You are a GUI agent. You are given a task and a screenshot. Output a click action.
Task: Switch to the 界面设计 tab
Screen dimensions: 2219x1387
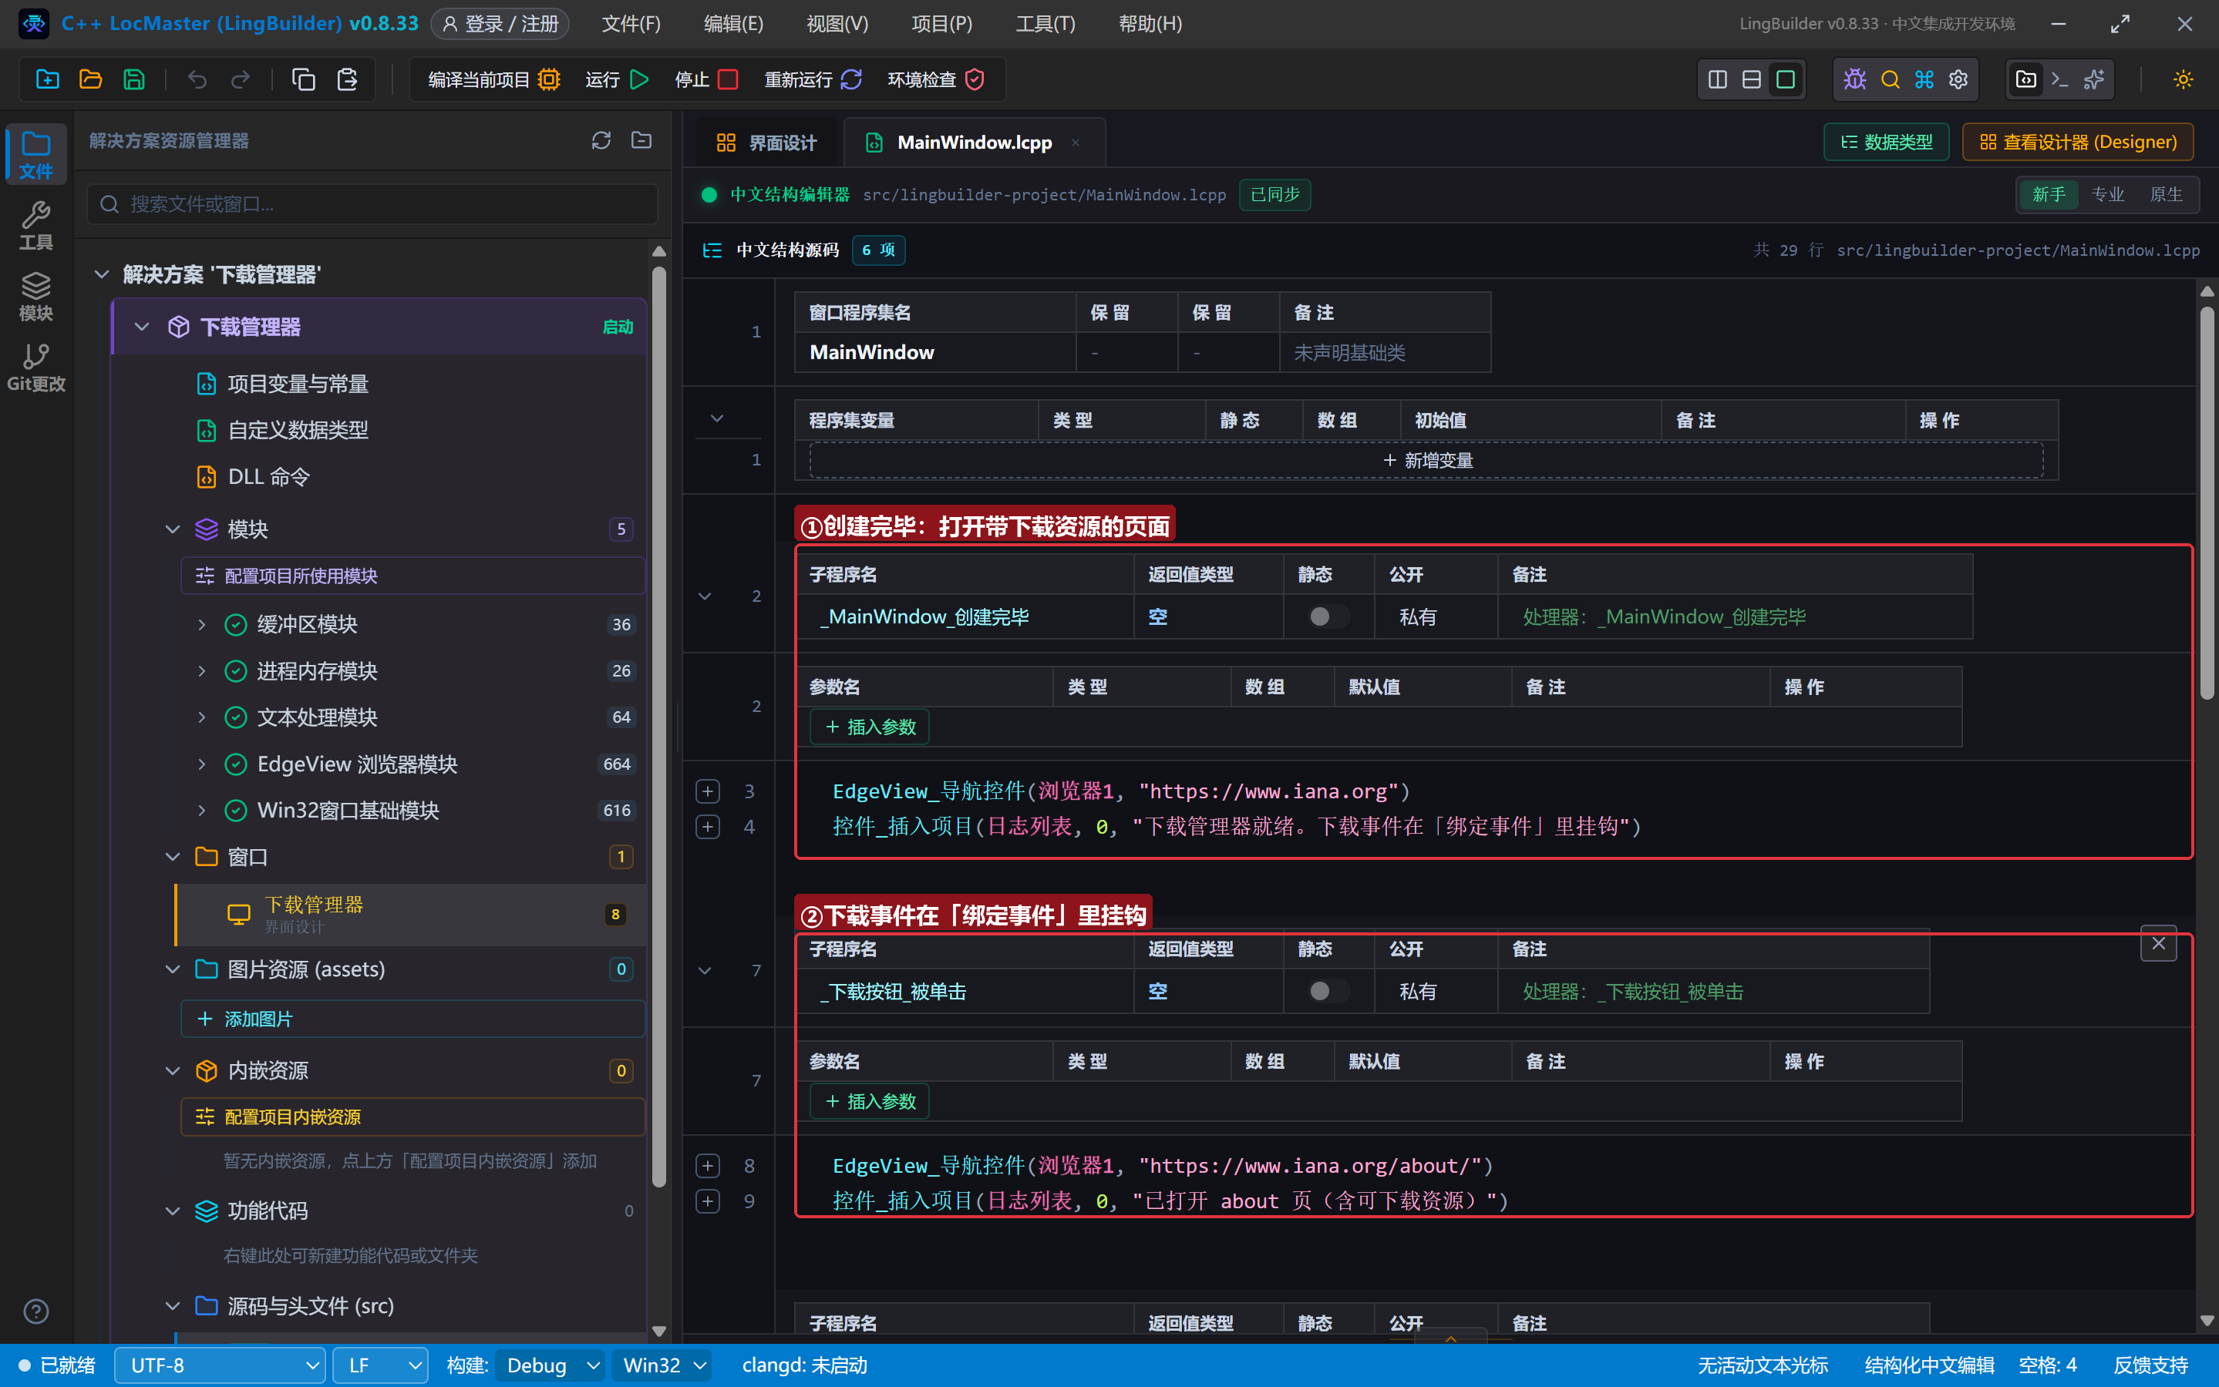tap(766, 143)
